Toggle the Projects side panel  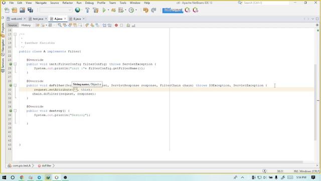click(x=3, y=30)
